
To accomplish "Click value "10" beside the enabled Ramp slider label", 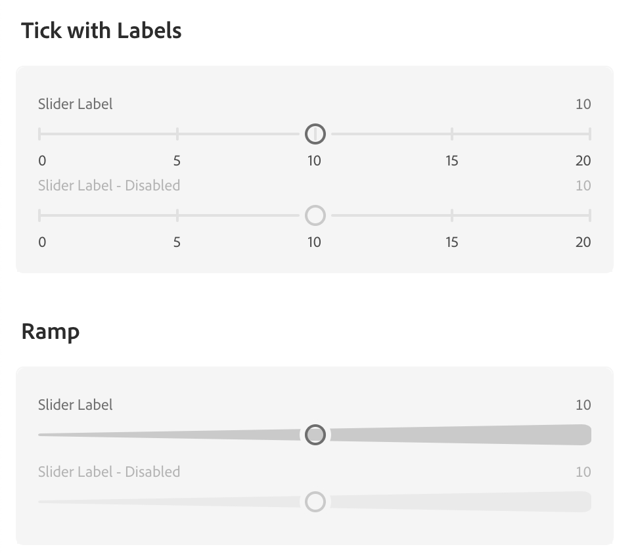I will pos(583,405).
